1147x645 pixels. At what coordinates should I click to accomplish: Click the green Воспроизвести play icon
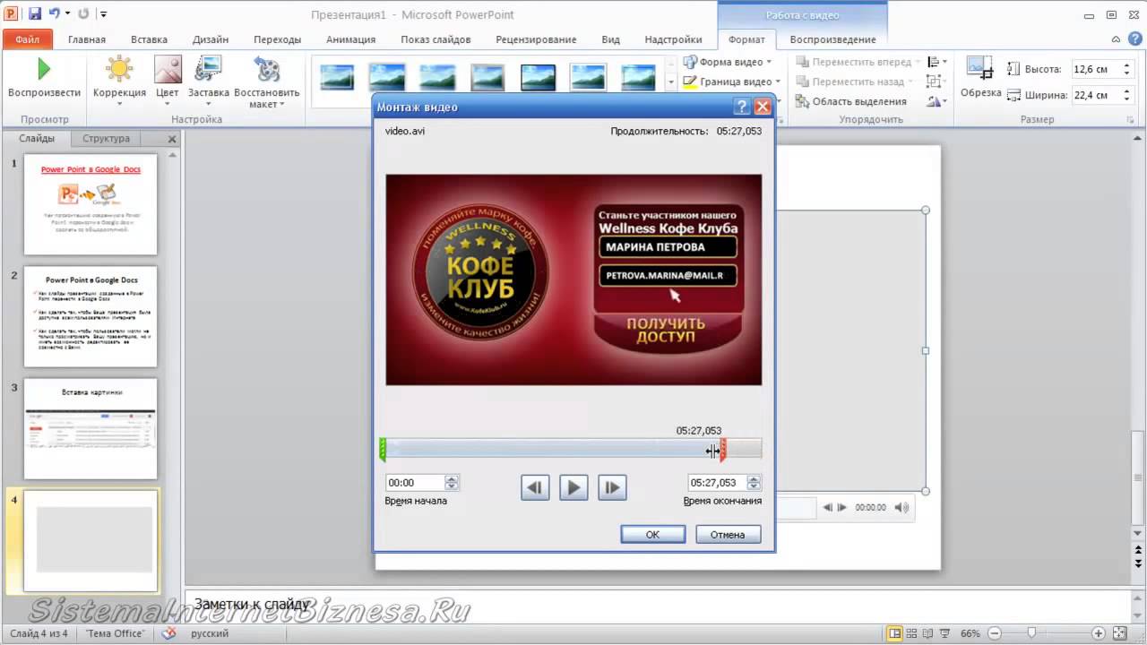click(x=44, y=69)
